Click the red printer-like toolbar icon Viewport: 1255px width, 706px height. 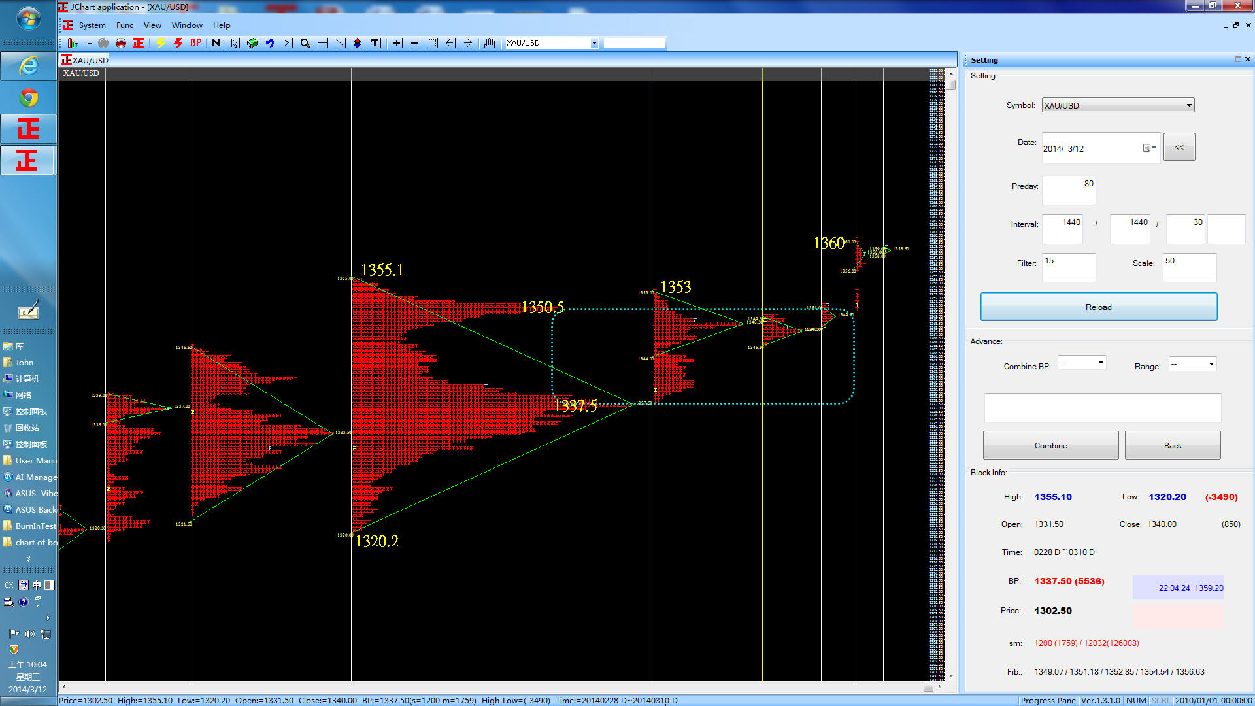pyautogui.click(x=121, y=43)
